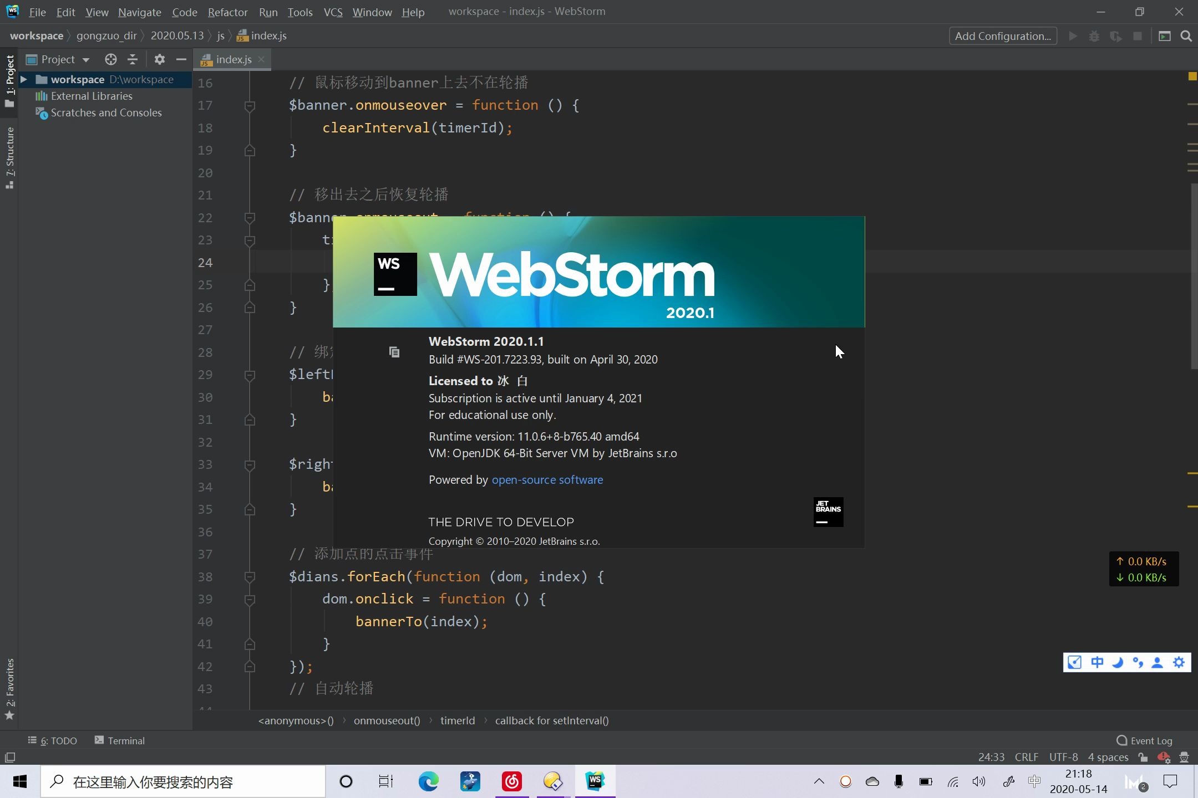Expand the workspace folder in Project tree
This screenshot has height=798, width=1198.
pos(23,79)
